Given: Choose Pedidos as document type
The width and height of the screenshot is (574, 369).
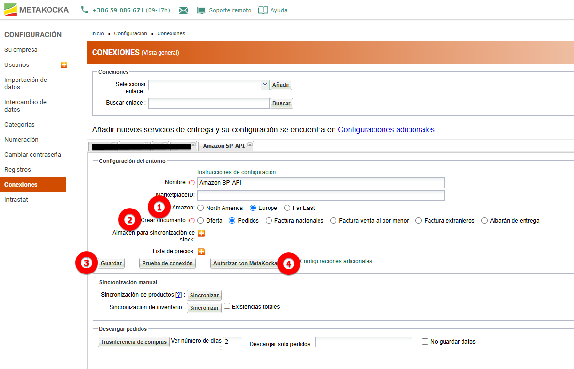Looking at the screenshot, I should 232,220.
